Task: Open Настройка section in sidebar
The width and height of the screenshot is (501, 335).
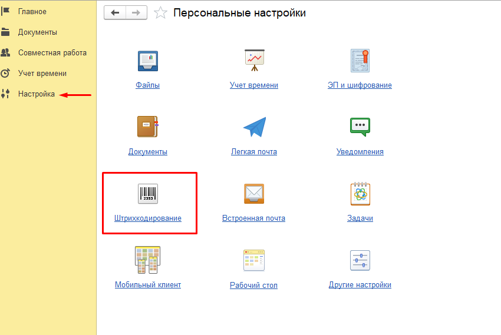Action: (x=36, y=94)
